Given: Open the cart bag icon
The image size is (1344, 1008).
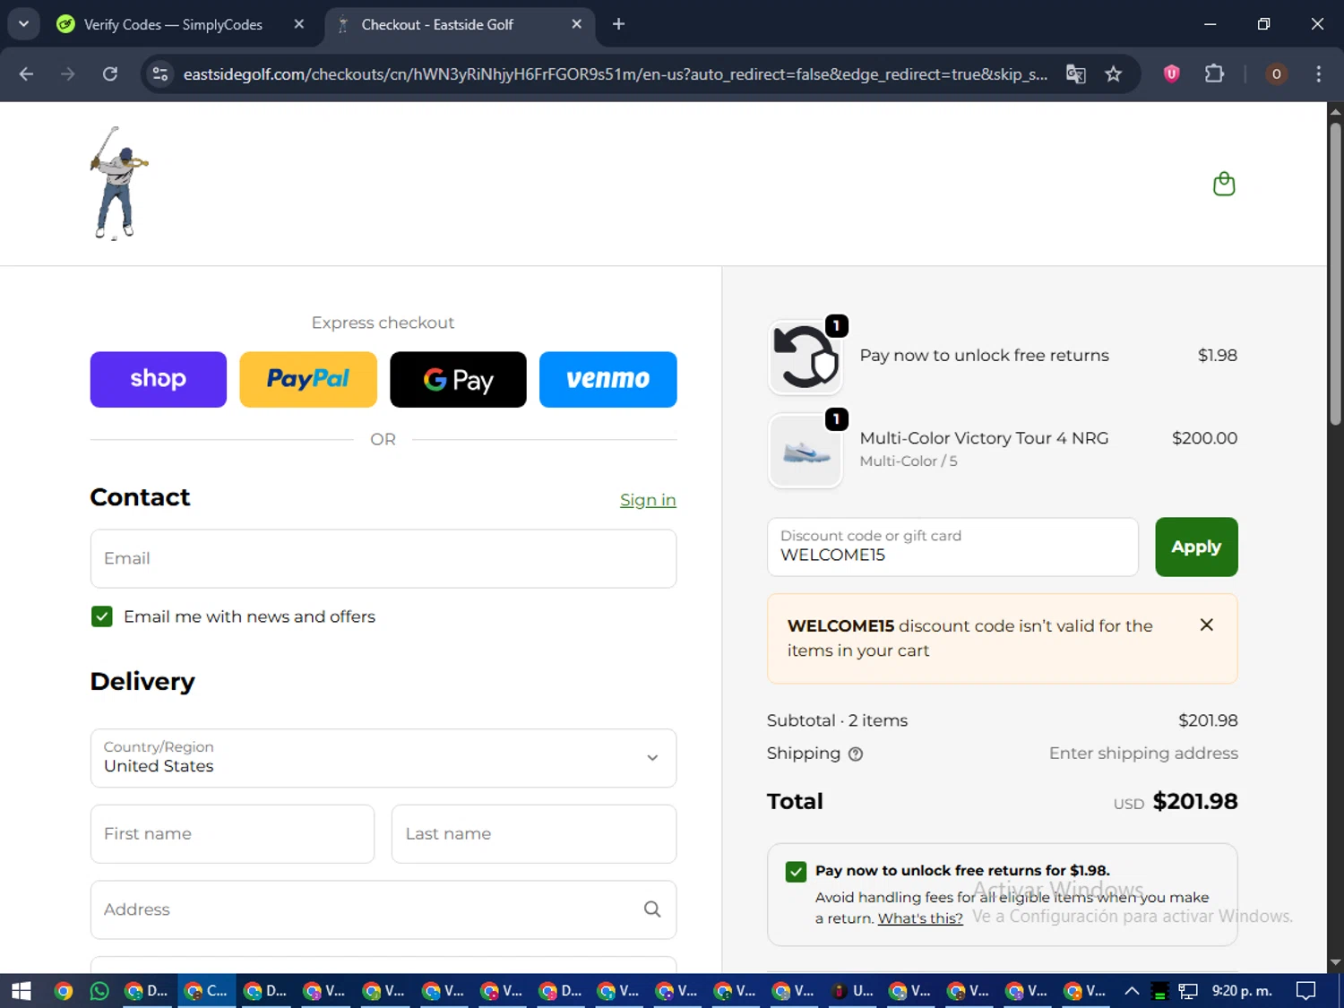Looking at the screenshot, I should click(x=1224, y=184).
